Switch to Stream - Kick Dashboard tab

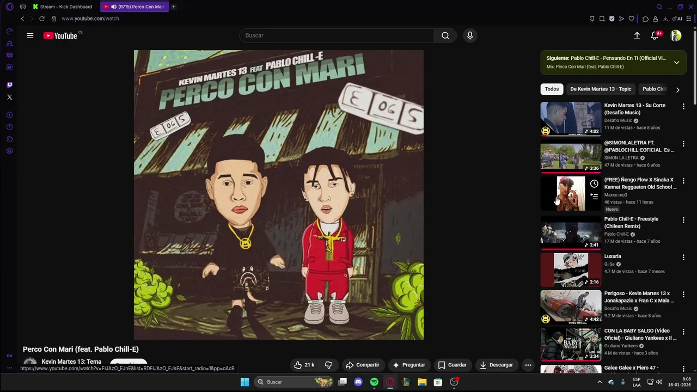click(x=62, y=7)
